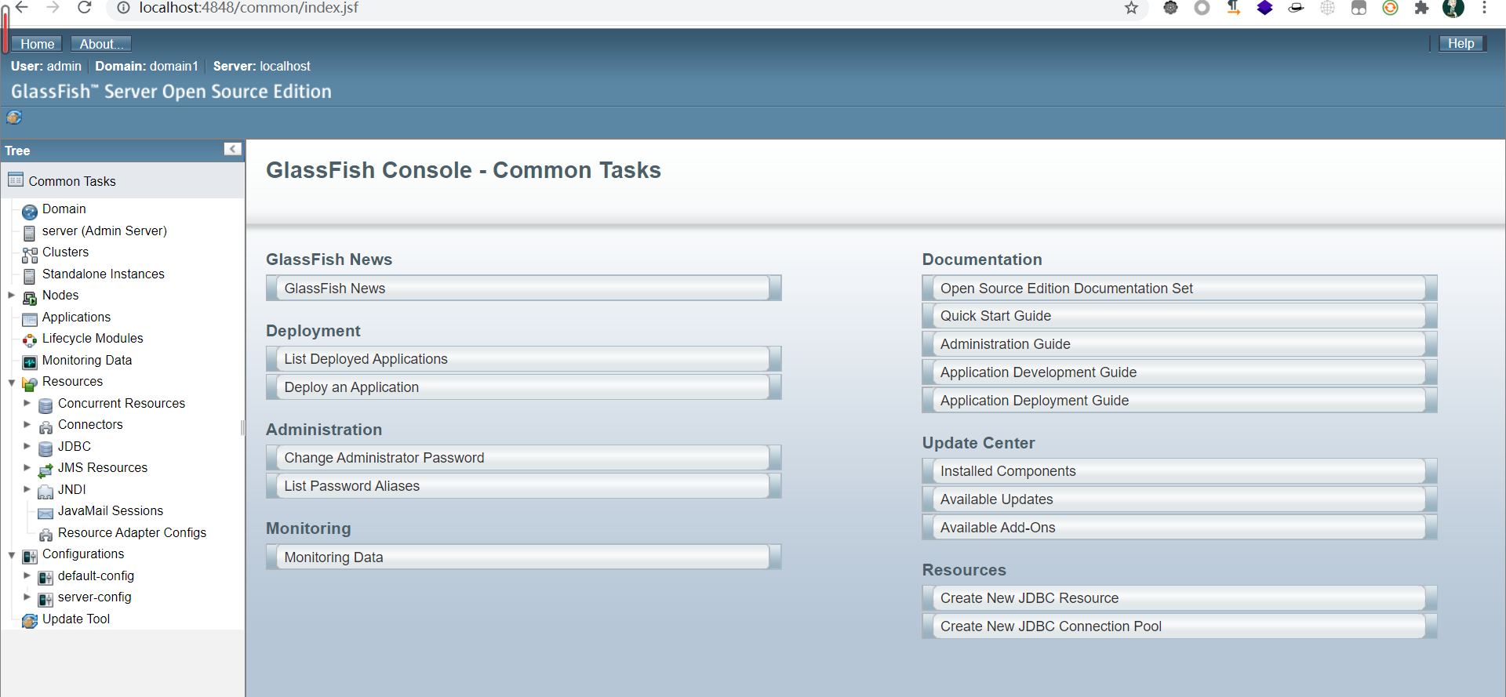Open the browser Extensions puzzle icon

1421,8
